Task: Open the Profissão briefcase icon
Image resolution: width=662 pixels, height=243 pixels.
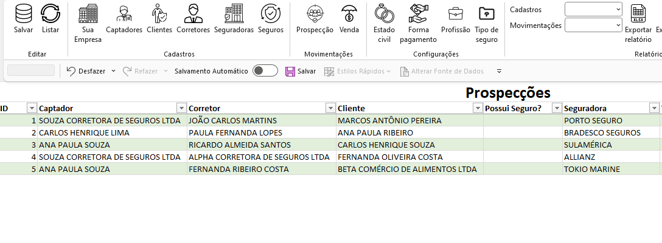Action: click(455, 13)
